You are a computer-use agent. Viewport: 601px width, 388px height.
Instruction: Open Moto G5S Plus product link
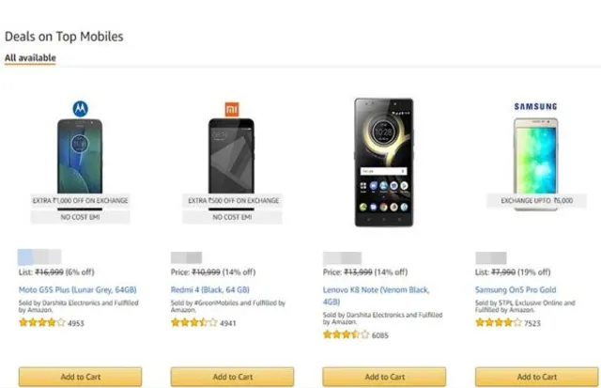tap(76, 289)
